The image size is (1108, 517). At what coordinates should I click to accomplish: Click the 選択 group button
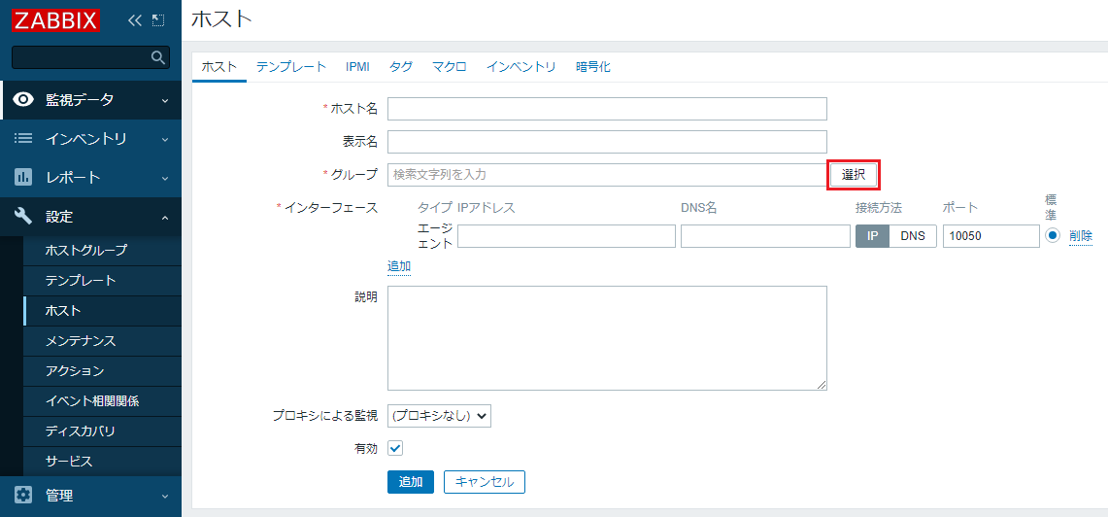click(x=854, y=175)
